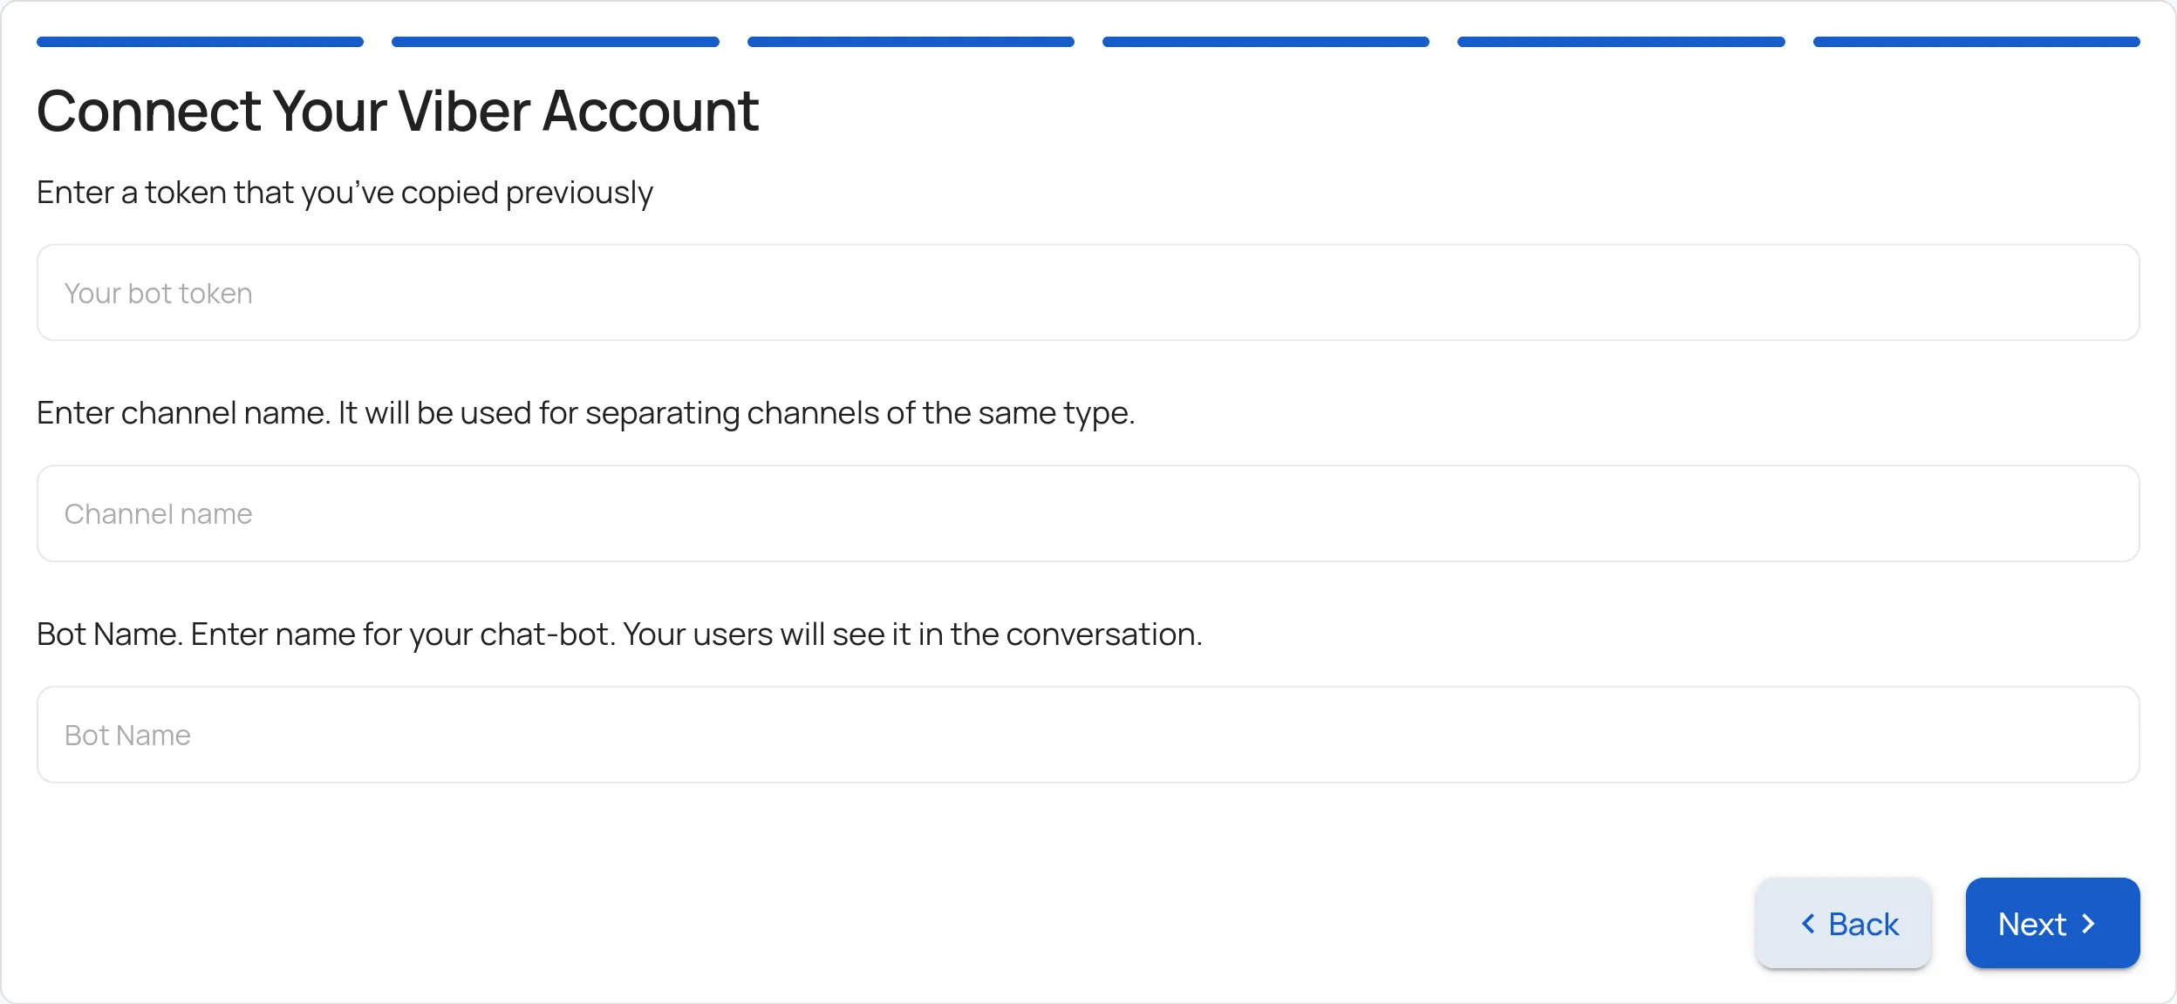Select the third progress step segment
The image size is (2177, 1004).
point(911,42)
